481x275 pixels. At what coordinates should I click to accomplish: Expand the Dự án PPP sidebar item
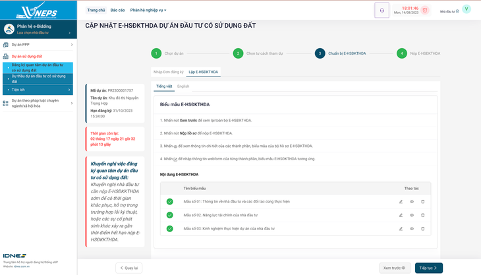coord(38,45)
